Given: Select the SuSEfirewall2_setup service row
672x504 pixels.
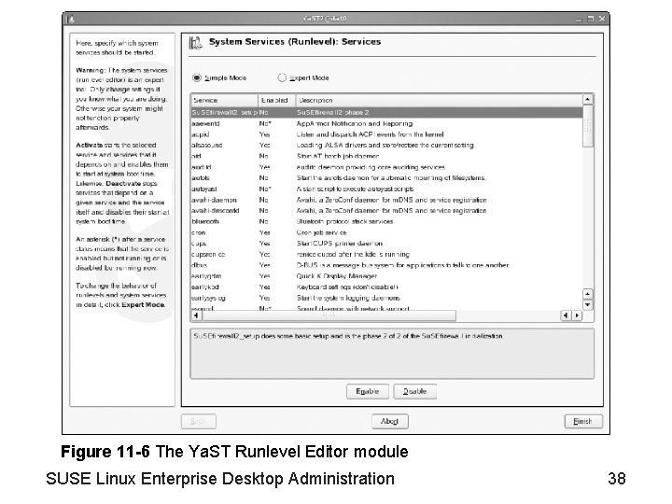Looking at the screenshot, I should (386, 112).
